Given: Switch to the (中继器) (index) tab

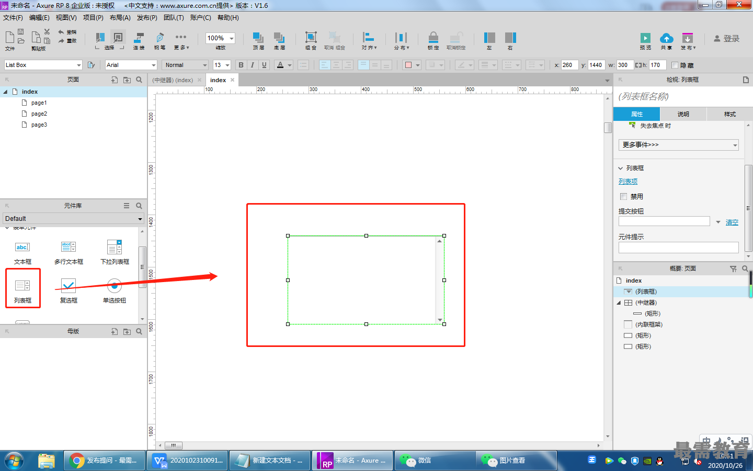Looking at the screenshot, I should 173,80.
